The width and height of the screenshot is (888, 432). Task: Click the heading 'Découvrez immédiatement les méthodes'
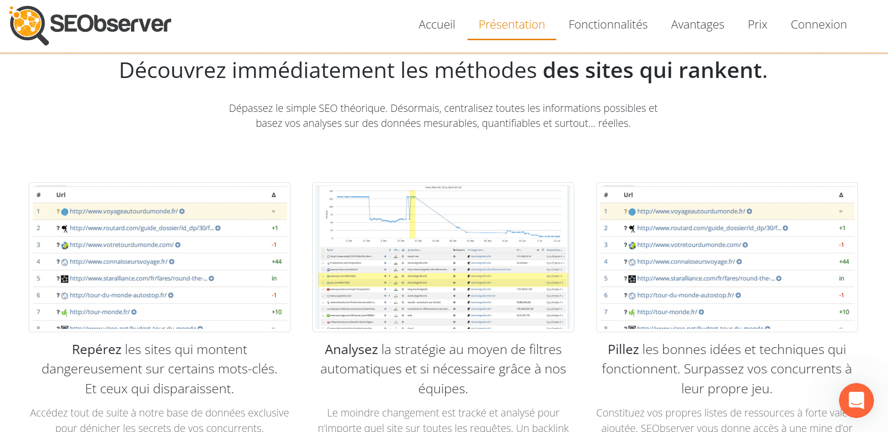tap(443, 71)
